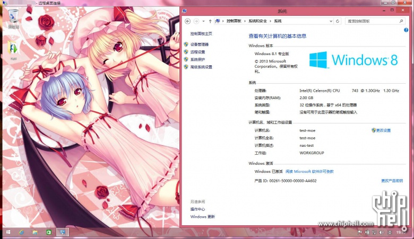This screenshot has width=414, height=239.
Task: Expand the chevron after 控制面板 breadcrumb
Action: tap(245, 21)
